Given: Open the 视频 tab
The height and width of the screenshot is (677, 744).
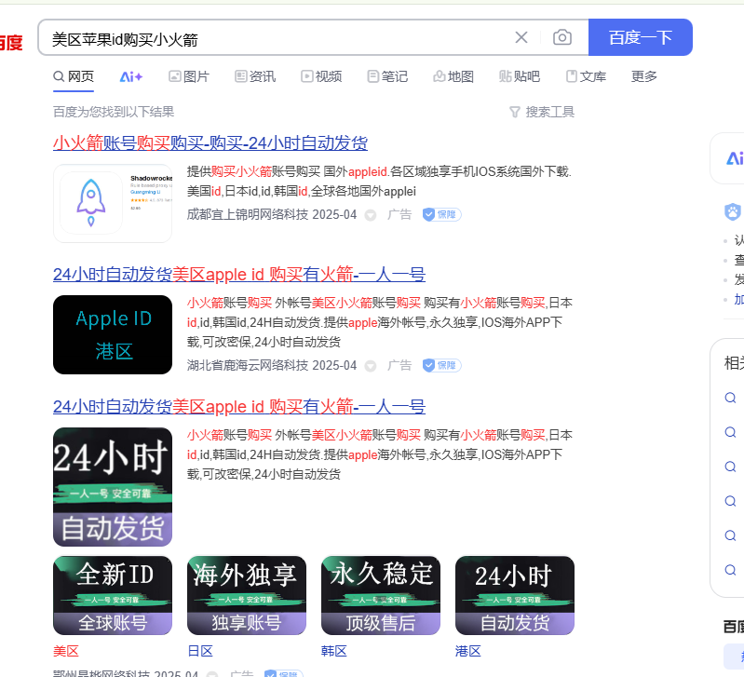Looking at the screenshot, I should point(321,76).
